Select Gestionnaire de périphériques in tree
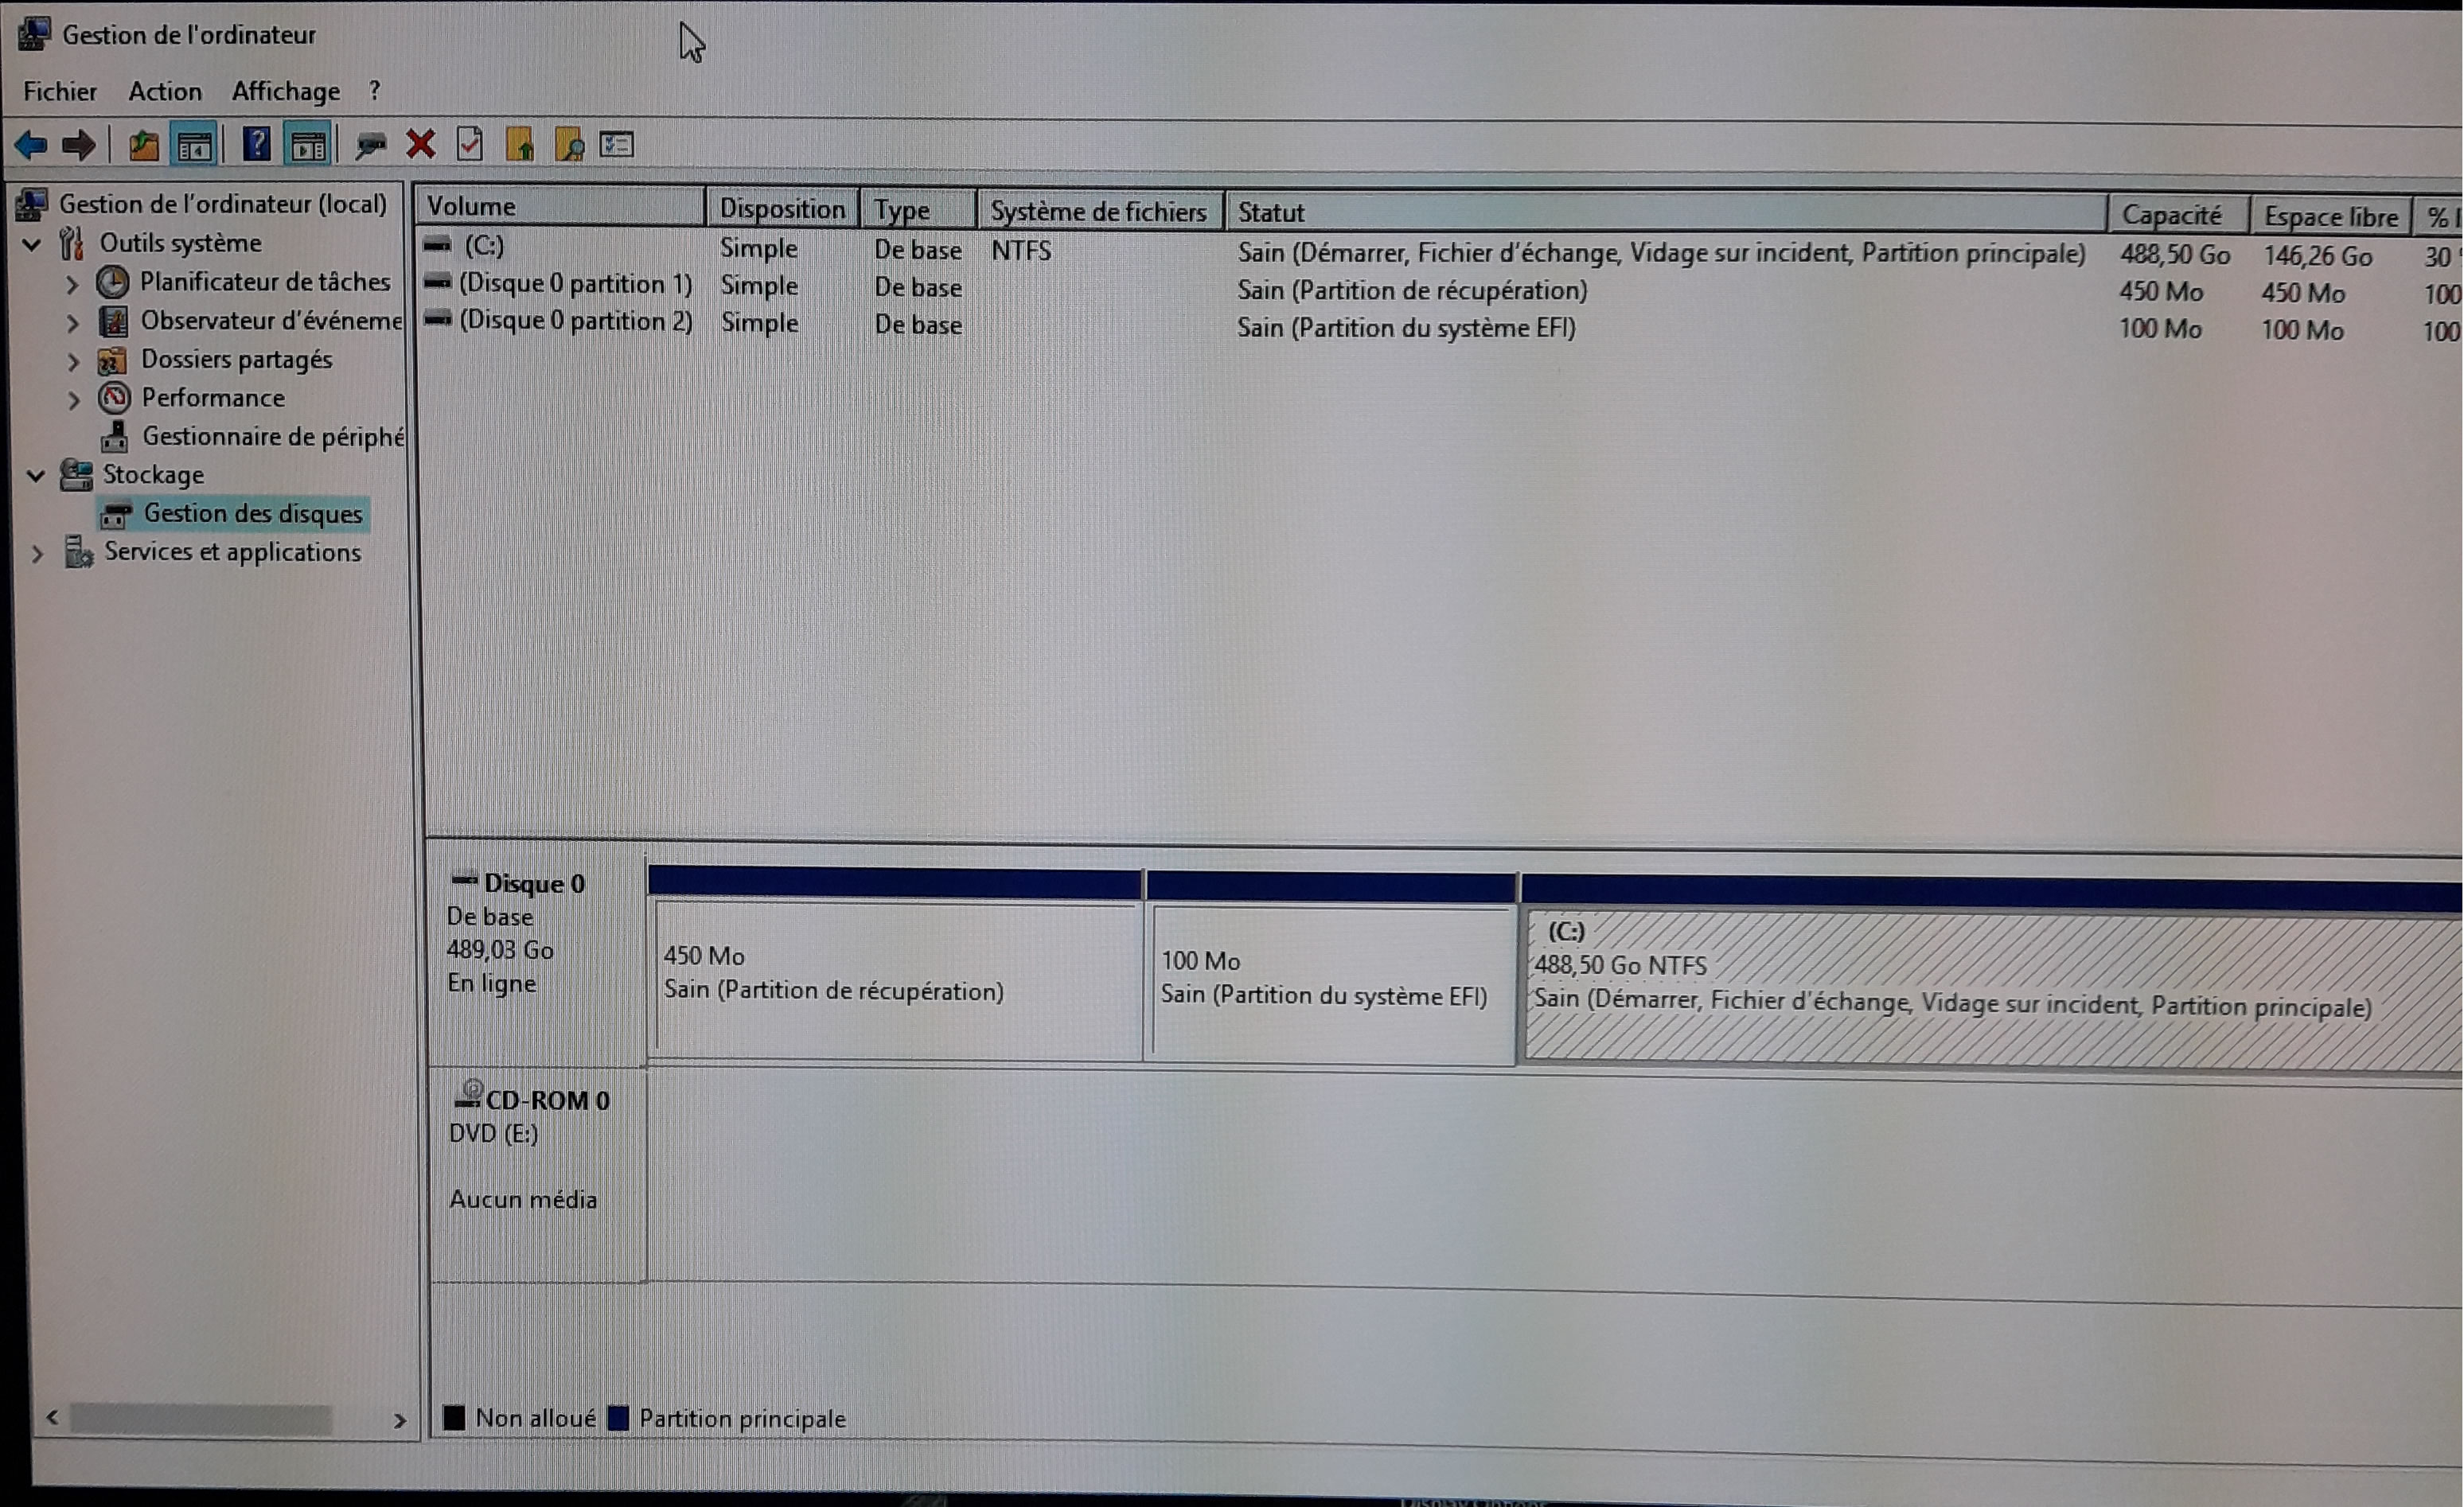The width and height of the screenshot is (2464, 1507). [x=272, y=436]
